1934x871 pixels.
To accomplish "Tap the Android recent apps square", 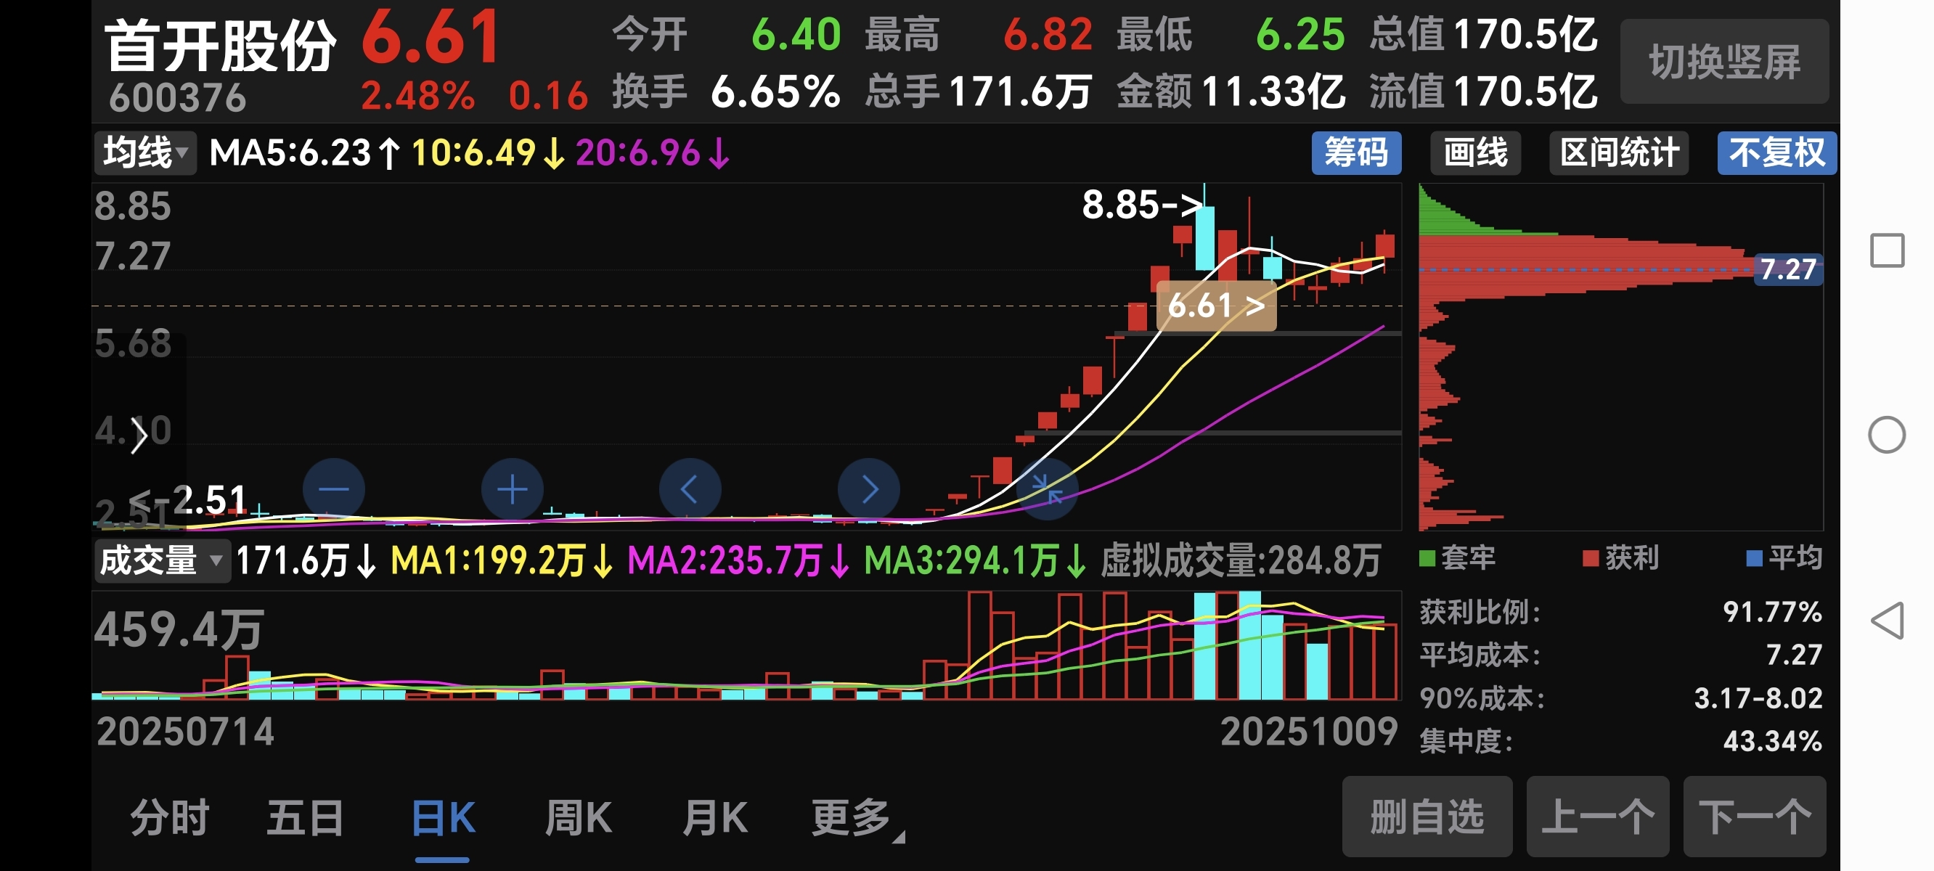I will click(1887, 250).
